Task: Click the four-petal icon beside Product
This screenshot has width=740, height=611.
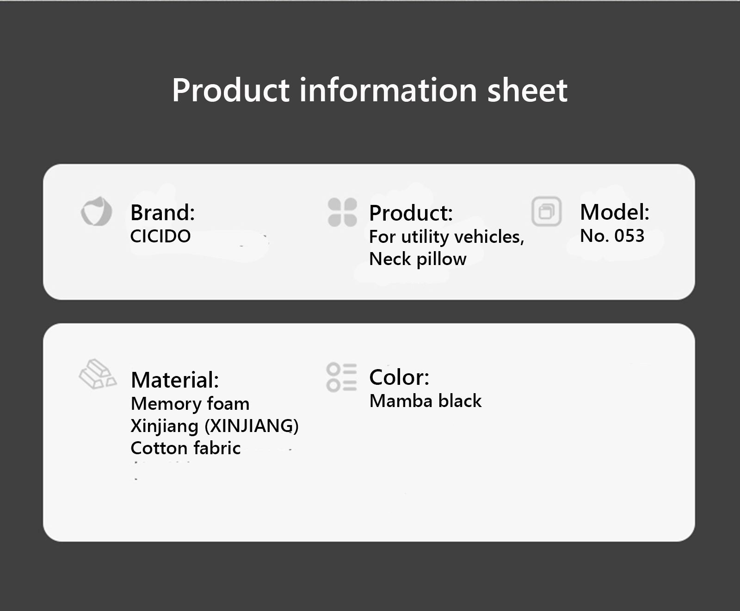Action: click(x=342, y=212)
